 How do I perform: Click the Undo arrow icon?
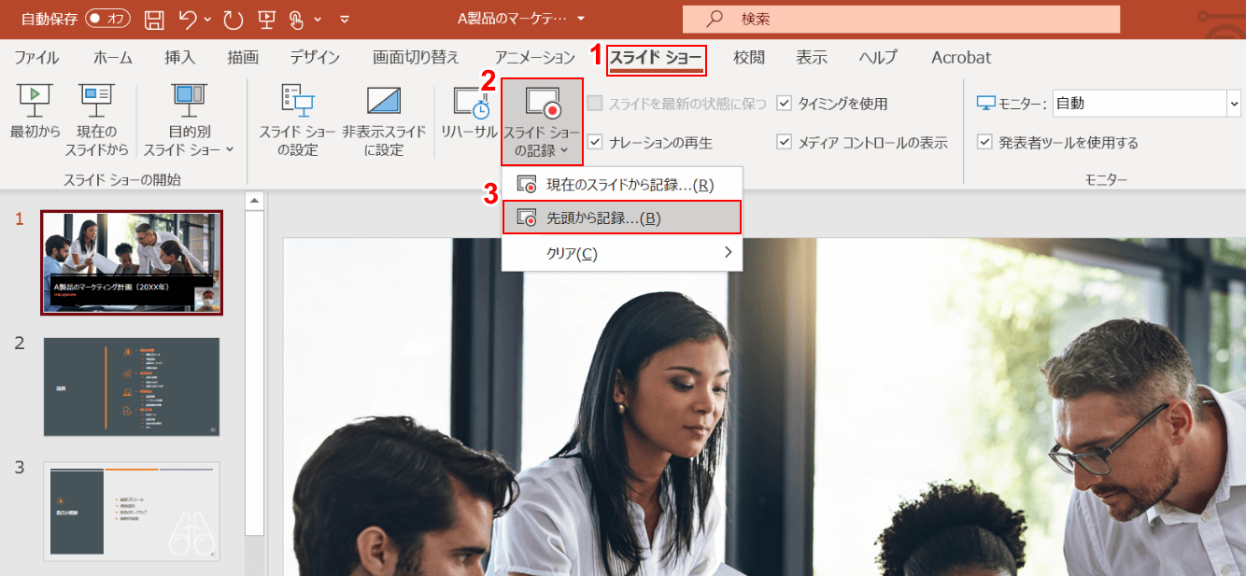point(190,19)
